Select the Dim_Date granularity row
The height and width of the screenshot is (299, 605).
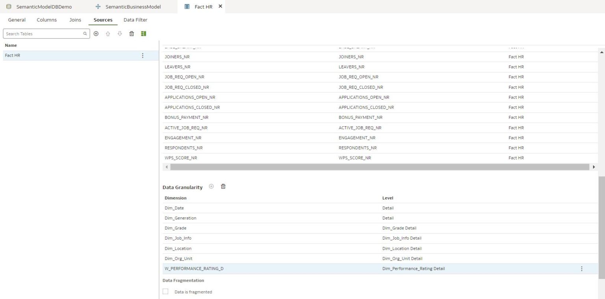tap(380, 208)
